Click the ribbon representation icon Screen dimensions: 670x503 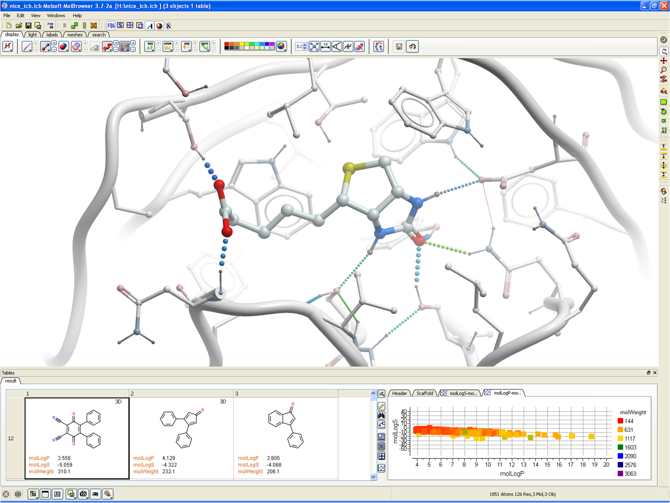pyautogui.click(x=107, y=46)
